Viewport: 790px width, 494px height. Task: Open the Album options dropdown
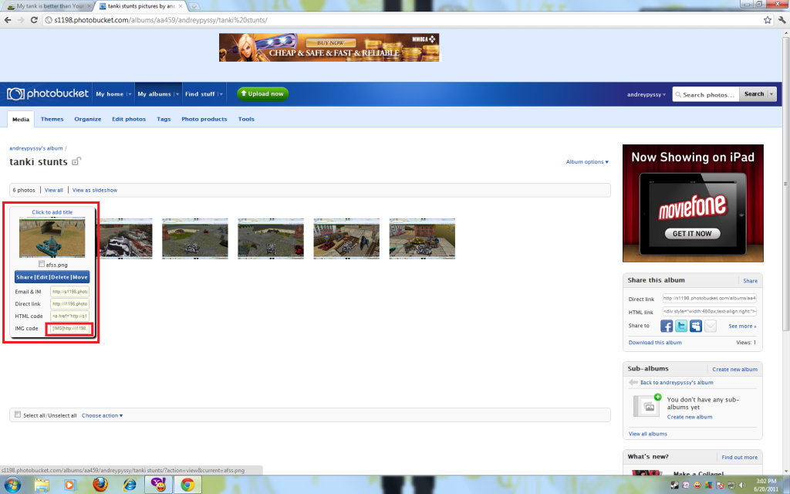587,162
